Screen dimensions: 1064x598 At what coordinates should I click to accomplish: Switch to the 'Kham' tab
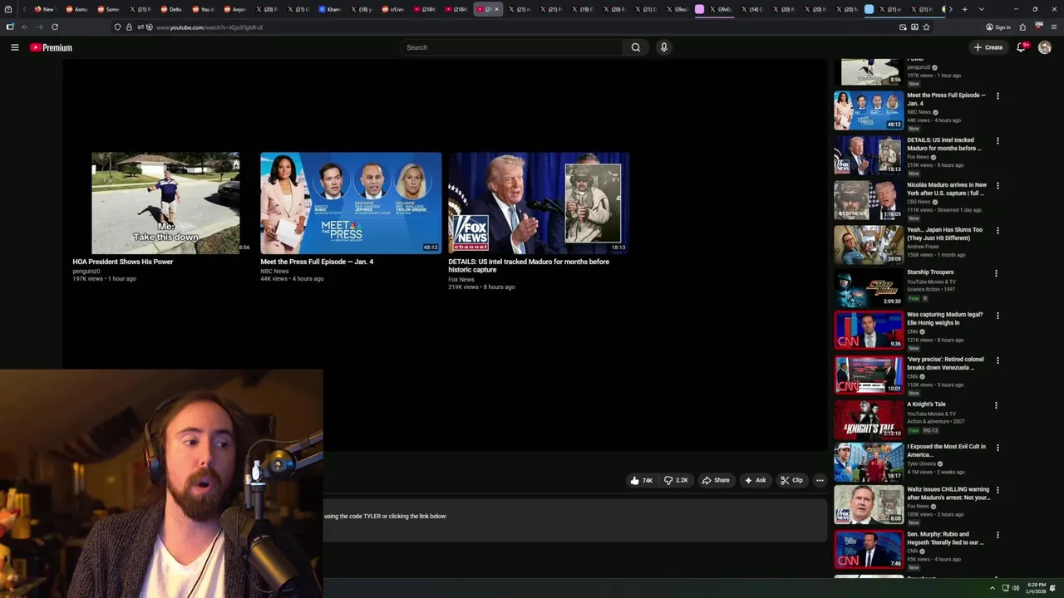[x=330, y=9]
